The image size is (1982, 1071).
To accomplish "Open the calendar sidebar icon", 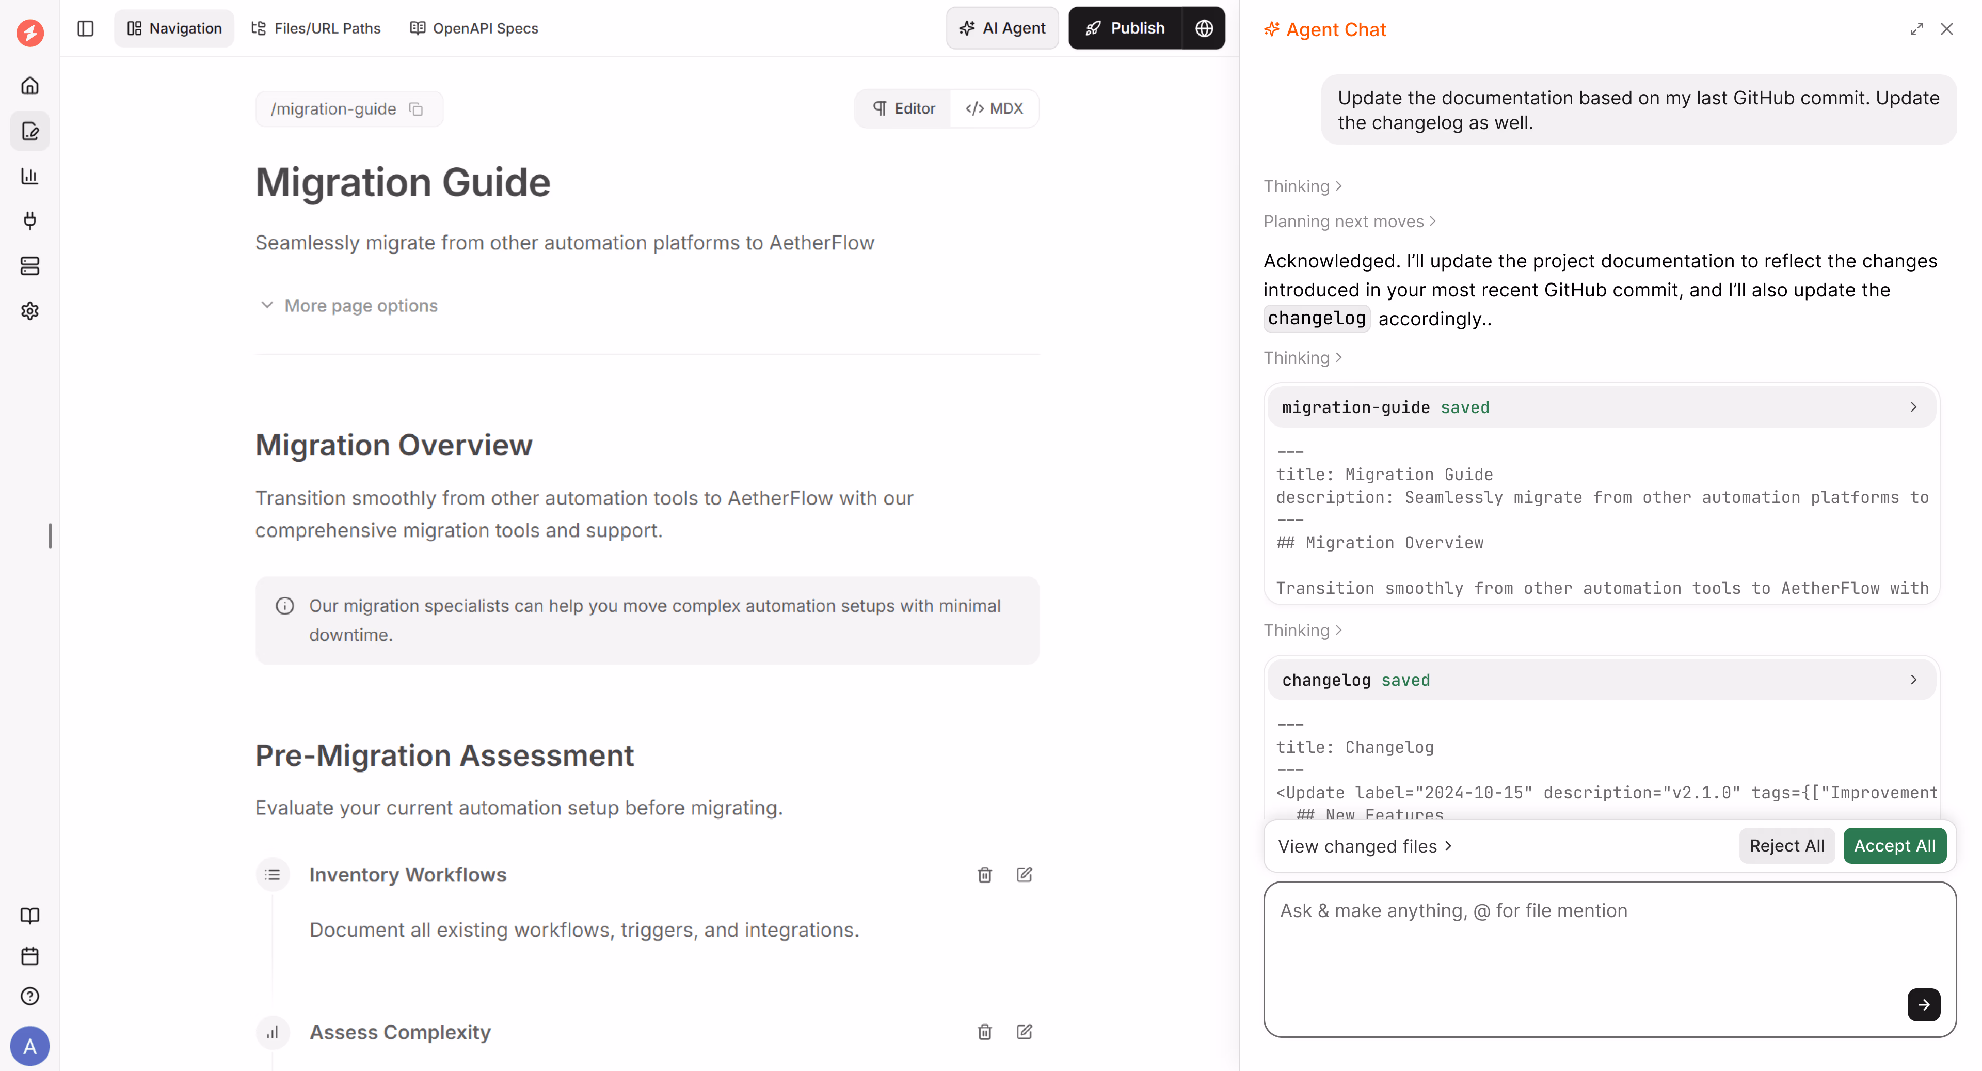I will tap(30, 956).
